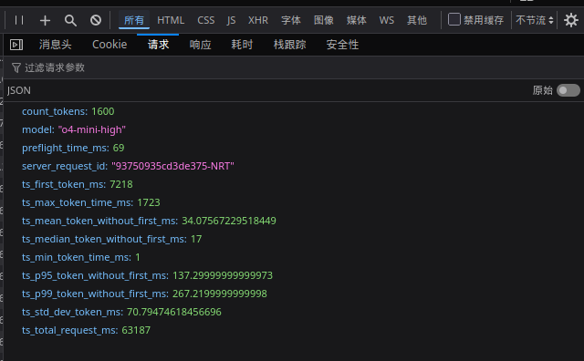Click the value 1723
Viewport: 584px width, 361px height.
point(149,202)
